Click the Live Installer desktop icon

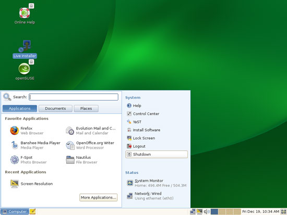click(x=25, y=49)
